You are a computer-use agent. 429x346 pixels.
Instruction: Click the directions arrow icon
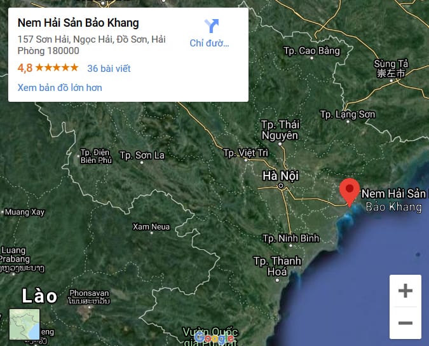click(212, 25)
